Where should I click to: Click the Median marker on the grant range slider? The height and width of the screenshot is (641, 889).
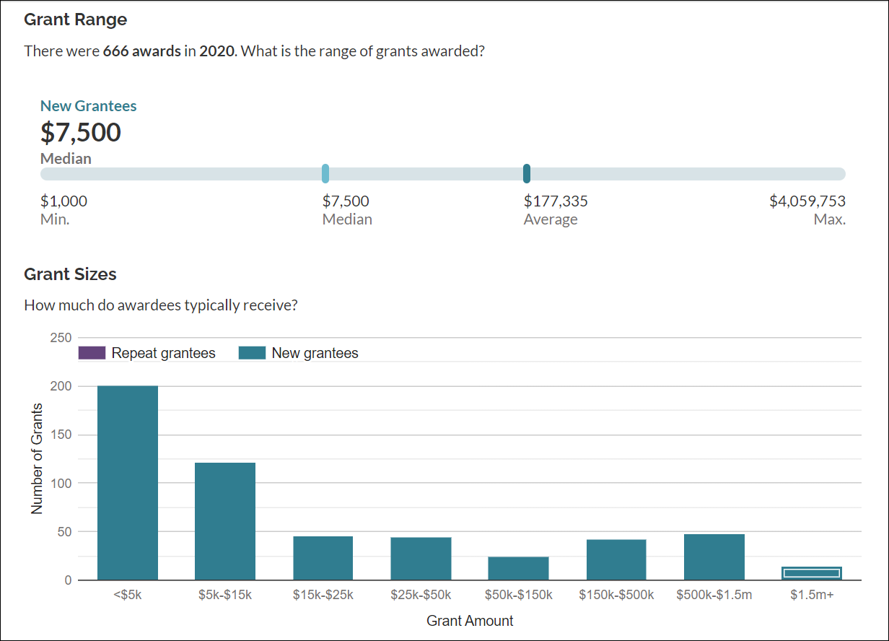[325, 174]
